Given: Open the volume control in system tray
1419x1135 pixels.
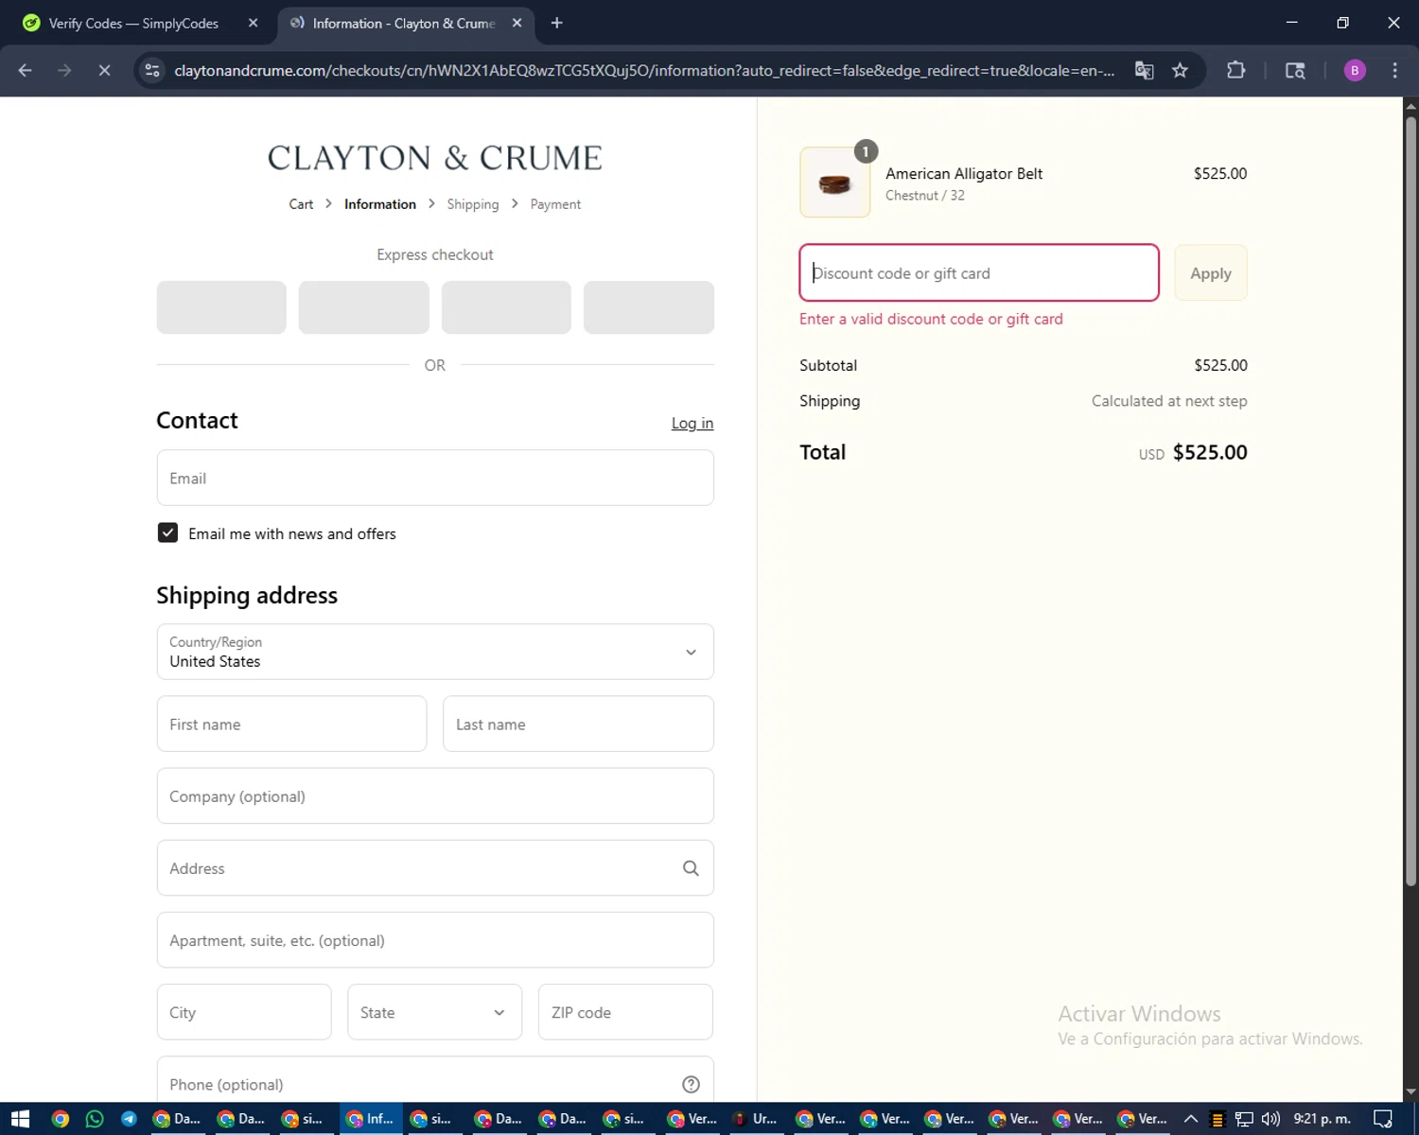Looking at the screenshot, I should point(1270,1119).
